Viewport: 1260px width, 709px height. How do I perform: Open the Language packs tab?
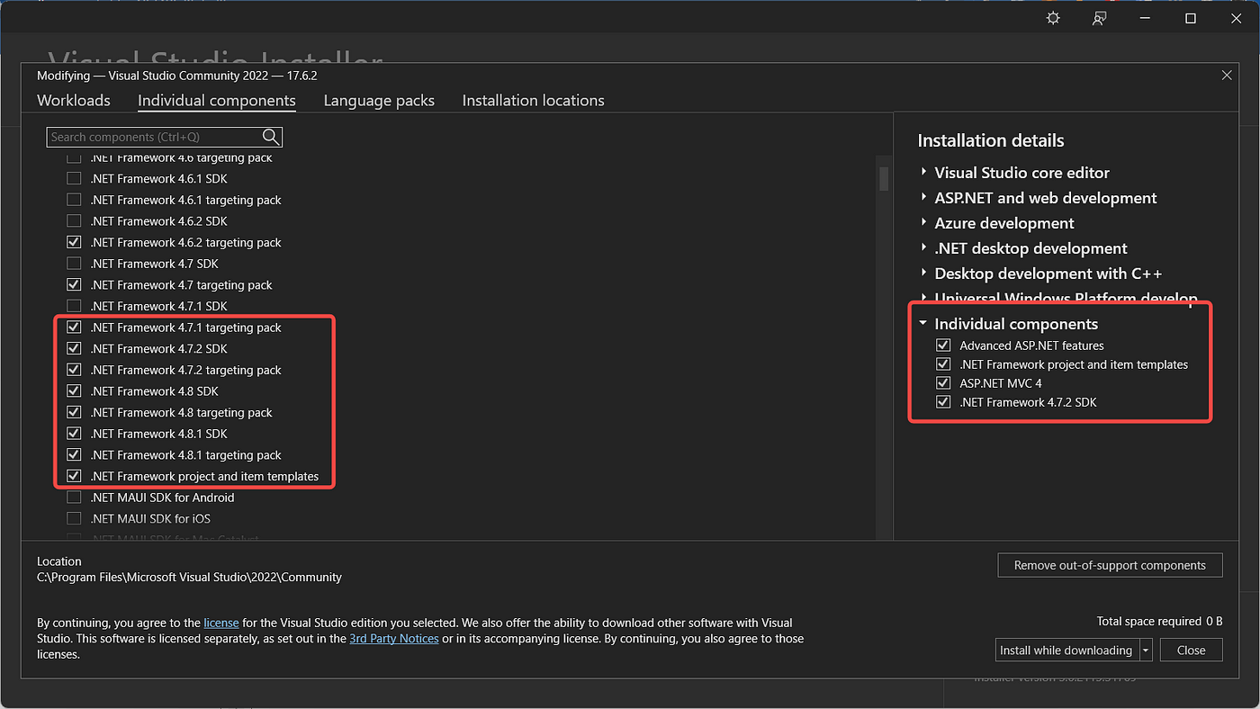click(379, 100)
